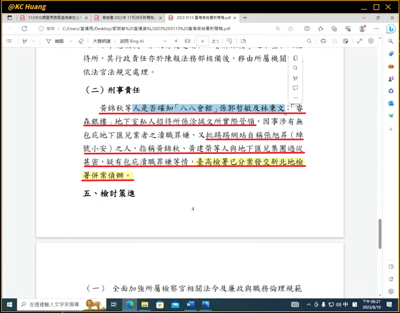Open the PDF table of contents panel
The width and height of the screenshot is (400, 313).
pyautogui.click(x=9, y=41)
